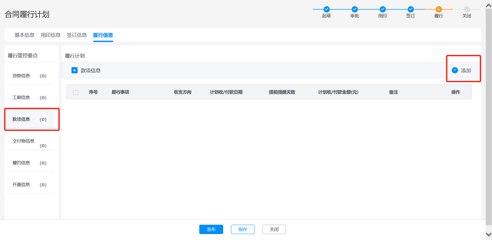
Task: Click the orange 履行 step clock icon
Action: tap(439, 9)
